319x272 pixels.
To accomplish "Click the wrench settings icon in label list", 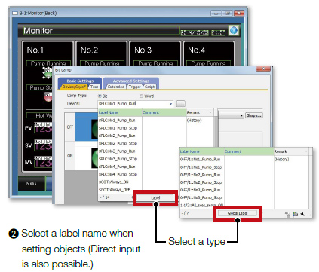I will tap(302, 214).
